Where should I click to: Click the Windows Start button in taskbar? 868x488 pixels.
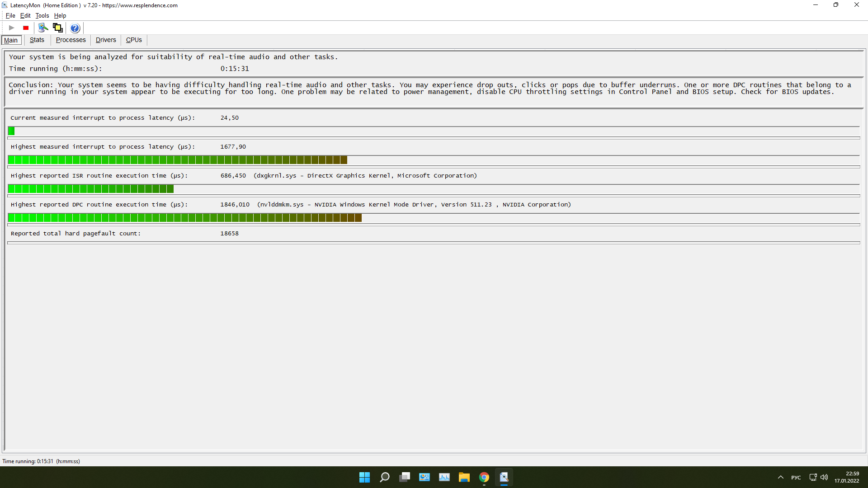click(364, 477)
